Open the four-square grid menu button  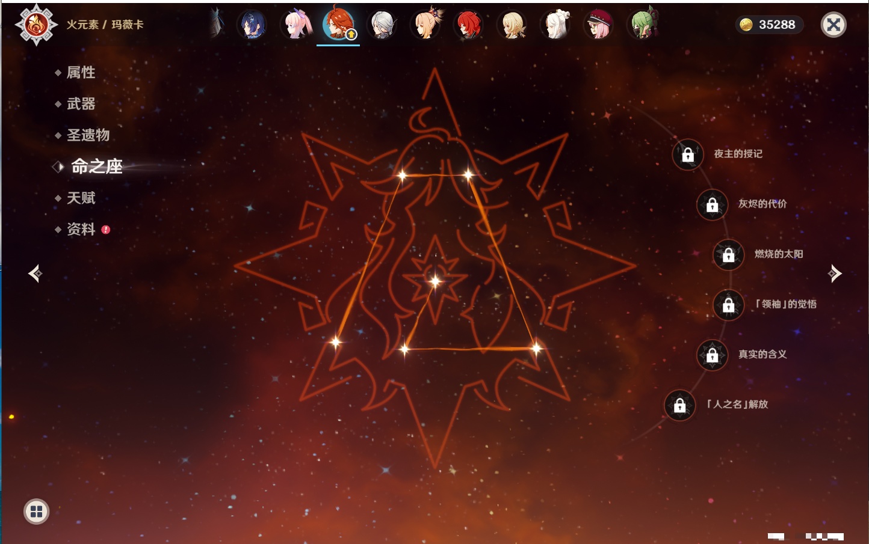(36, 512)
